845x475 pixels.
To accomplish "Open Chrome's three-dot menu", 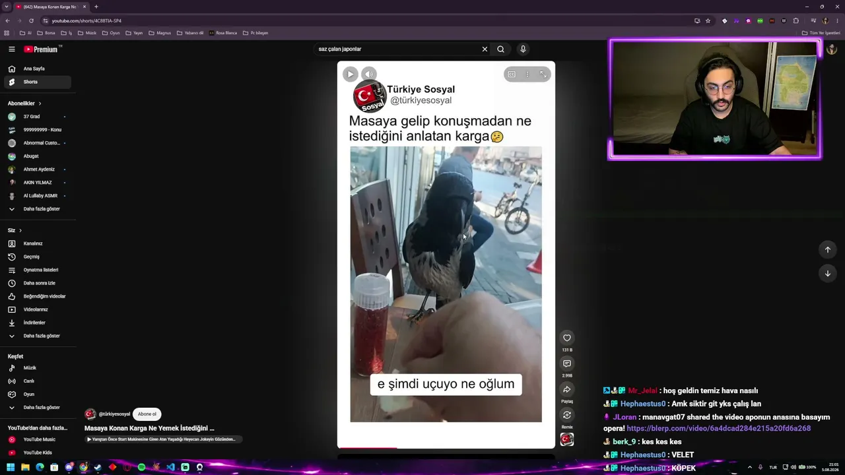I will coord(836,20).
